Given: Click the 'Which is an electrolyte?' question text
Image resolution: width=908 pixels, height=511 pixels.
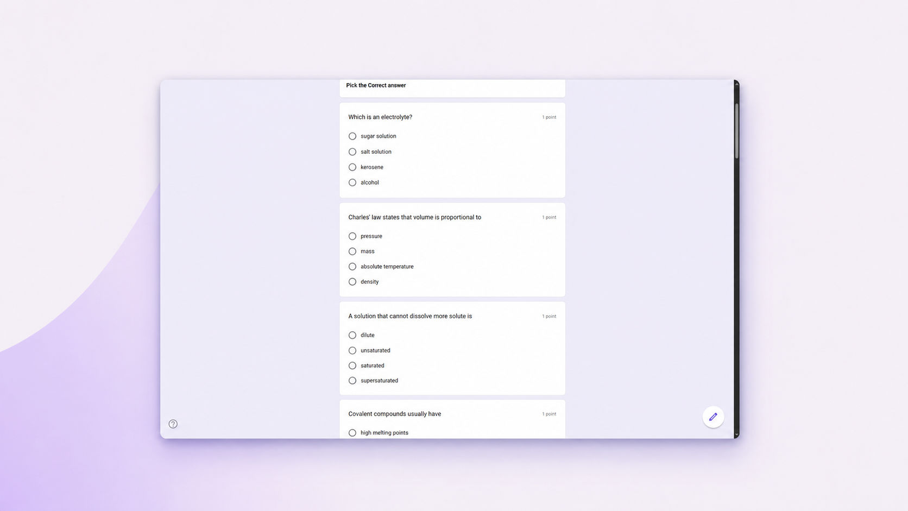Looking at the screenshot, I should click(380, 117).
